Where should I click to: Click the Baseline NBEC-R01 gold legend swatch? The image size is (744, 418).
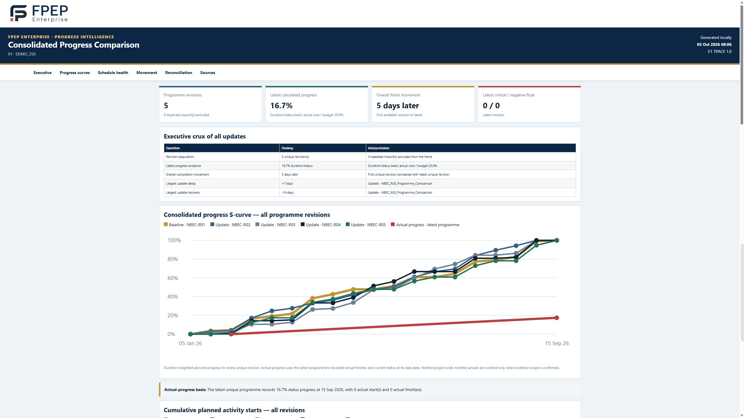(x=166, y=224)
